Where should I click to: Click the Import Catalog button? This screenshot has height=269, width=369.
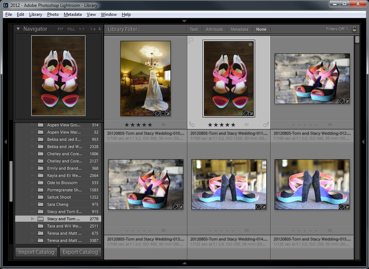pyautogui.click(x=36, y=252)
